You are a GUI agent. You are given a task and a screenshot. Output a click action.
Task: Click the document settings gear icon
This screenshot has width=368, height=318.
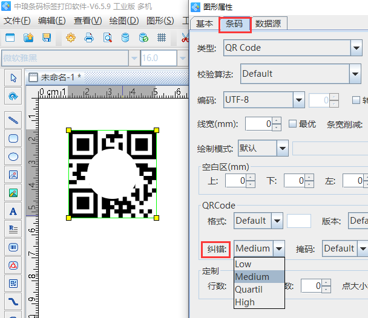coord(70,37)
